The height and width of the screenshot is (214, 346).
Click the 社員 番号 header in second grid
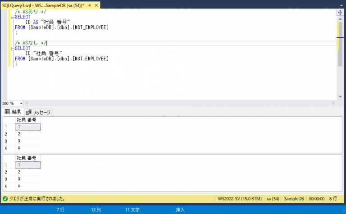[x=27, y=158]
